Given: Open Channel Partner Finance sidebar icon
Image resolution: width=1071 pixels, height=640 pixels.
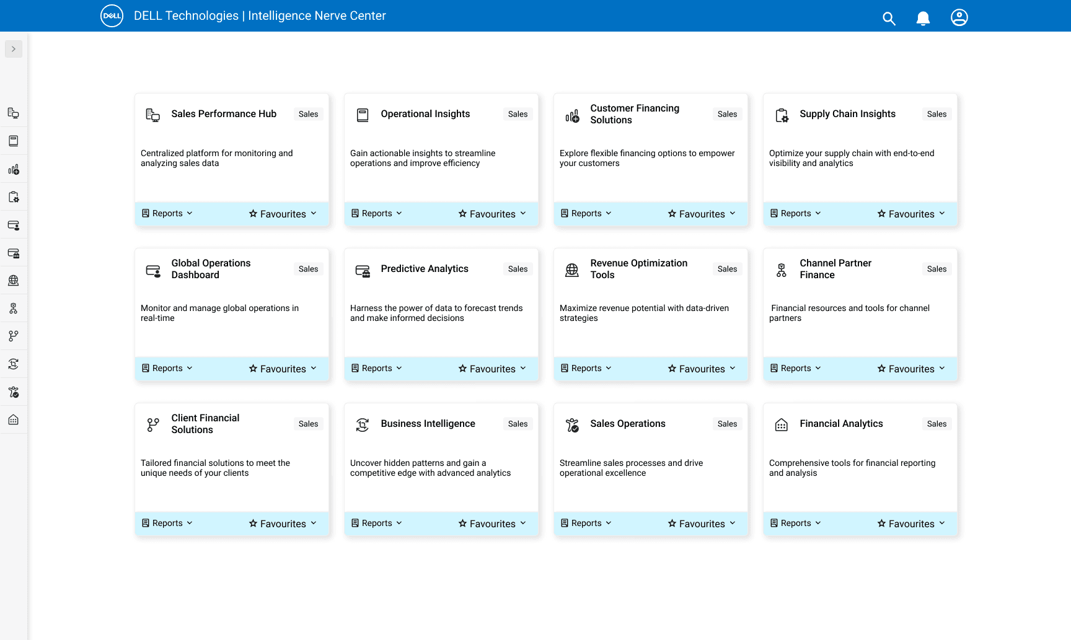Looking at the screenshot, I should 14,308.
